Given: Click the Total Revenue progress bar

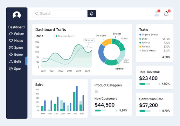Looking at the screenshot, I should click(x=145, y=84).
